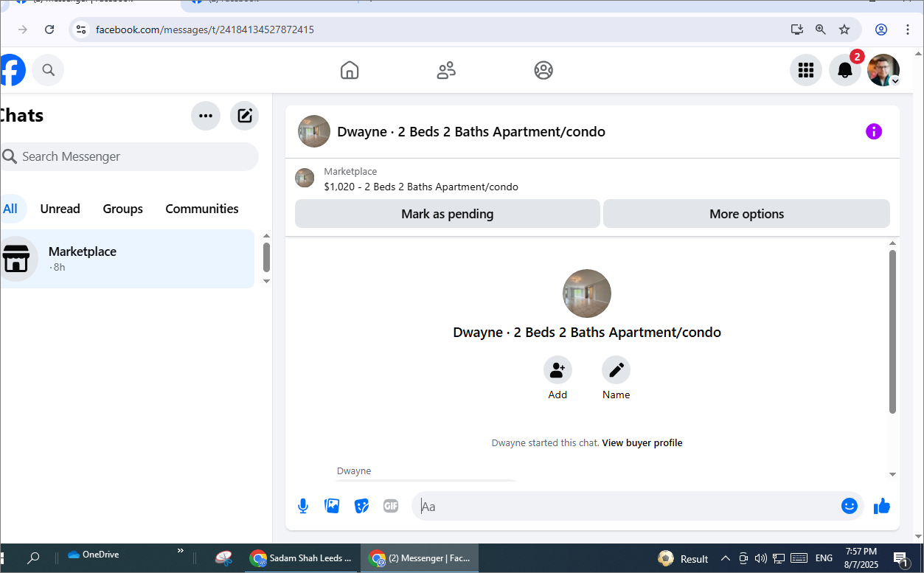Click the Search Messenger field

(129, 156)
